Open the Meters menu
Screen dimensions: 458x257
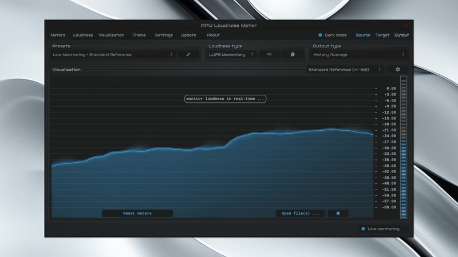[58, 35]
